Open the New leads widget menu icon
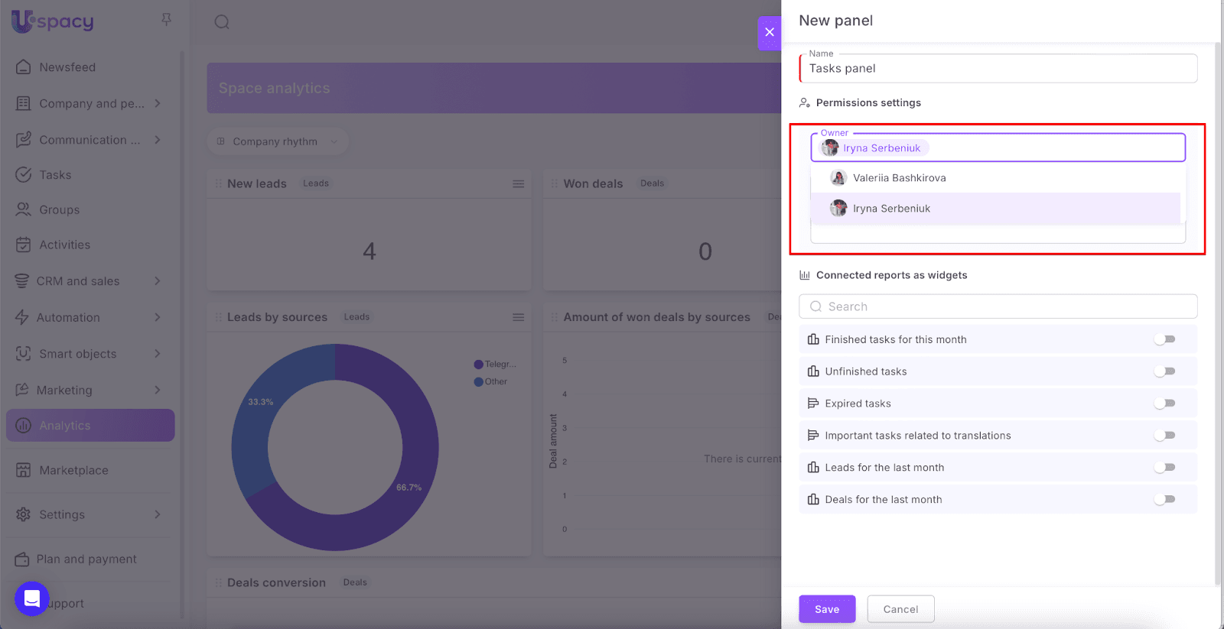This screenshot has height=629, width=1224. point(518,184)
